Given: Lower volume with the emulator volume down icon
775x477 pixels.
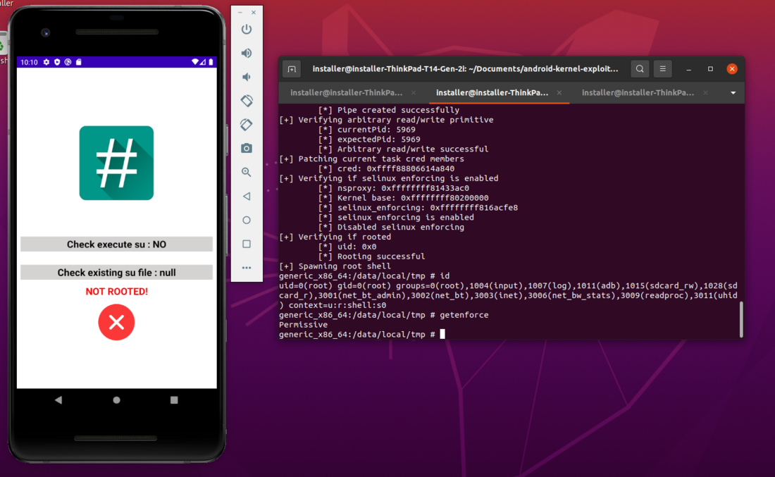Looking at the screenshot, I should [246, 77].
